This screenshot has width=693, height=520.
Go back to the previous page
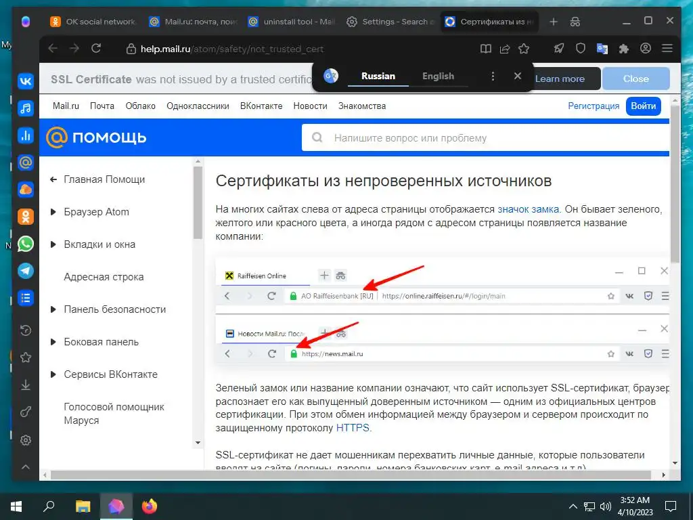(x=53, y=49)
